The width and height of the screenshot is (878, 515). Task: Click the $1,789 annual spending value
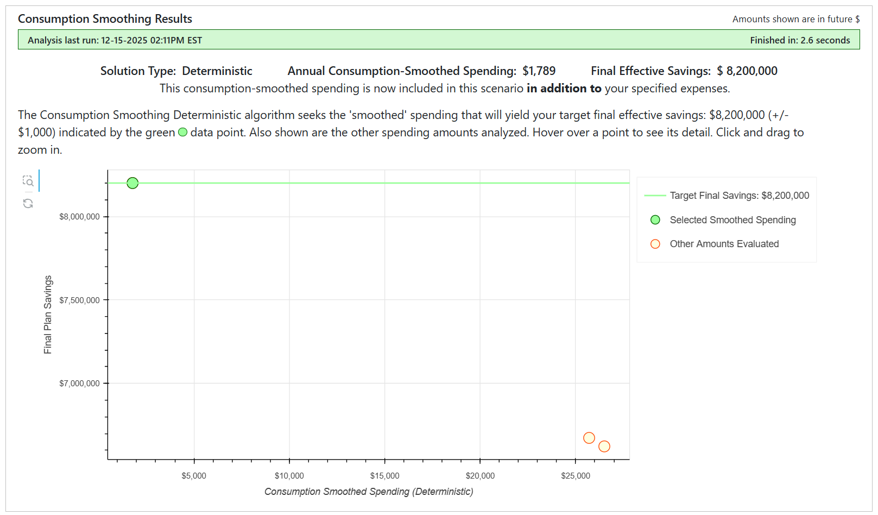tap(539, 71)
